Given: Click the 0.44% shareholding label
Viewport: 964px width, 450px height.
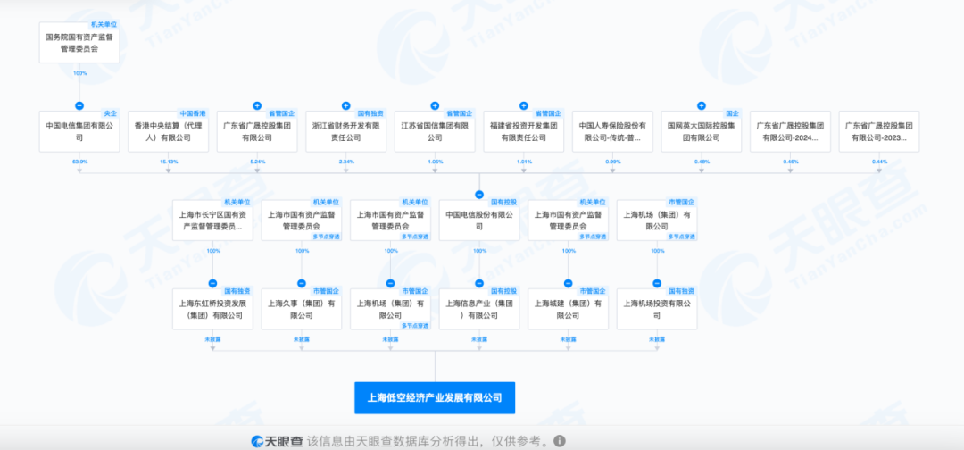Looking at the screenshot, I should click(x=879, y=162).
